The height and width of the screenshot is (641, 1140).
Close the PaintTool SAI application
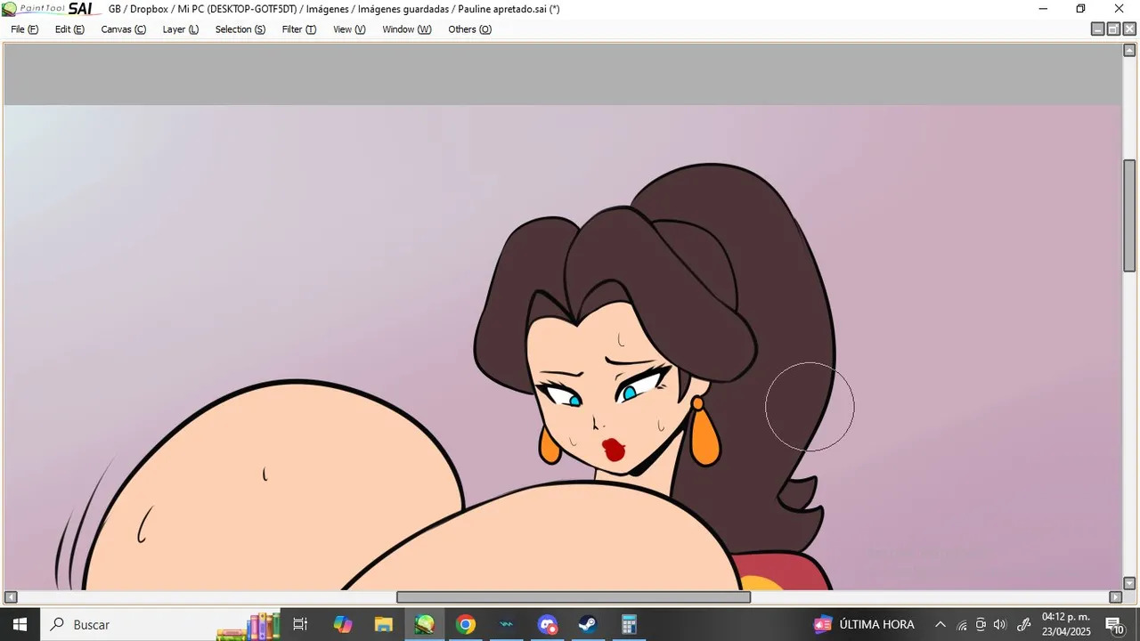(1120, 9)
